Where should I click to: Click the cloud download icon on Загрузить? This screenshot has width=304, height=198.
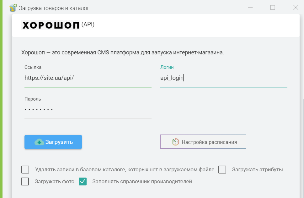[39, 142]
